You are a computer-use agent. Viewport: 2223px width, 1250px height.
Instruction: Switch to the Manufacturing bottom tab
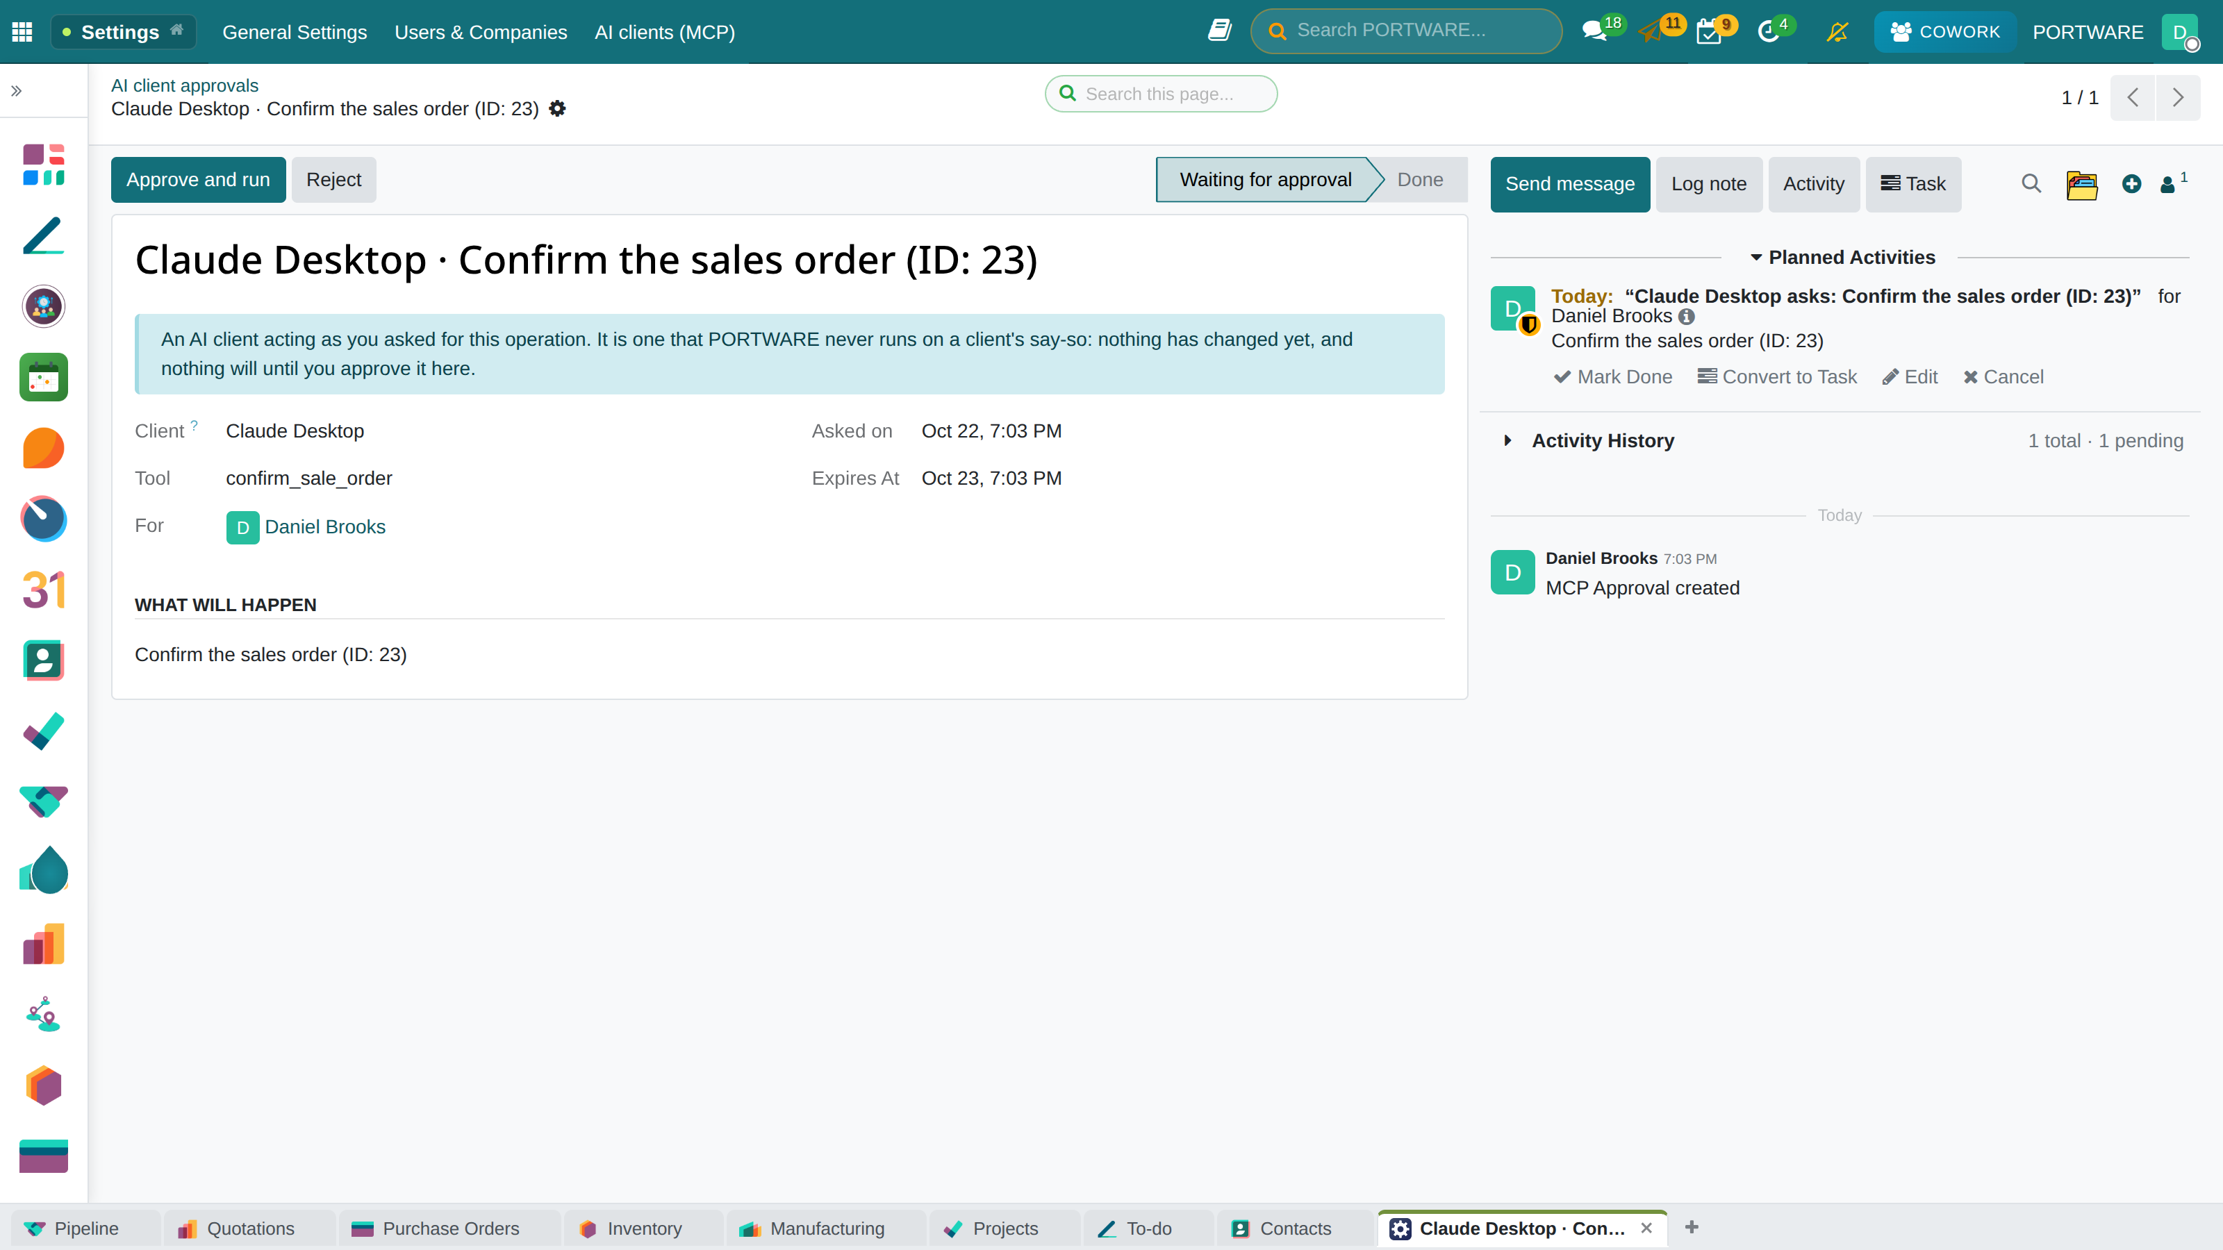pos(826,1228)
